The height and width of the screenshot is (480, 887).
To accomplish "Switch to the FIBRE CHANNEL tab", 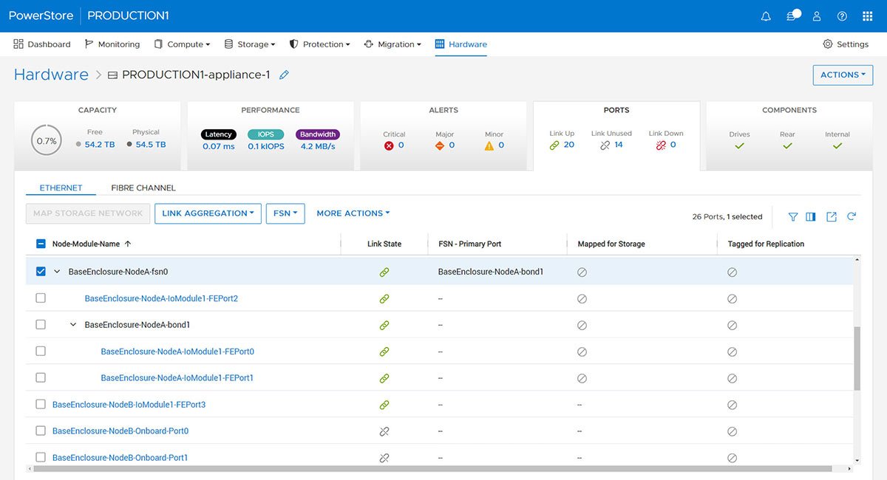I will (x=143, y=188).
